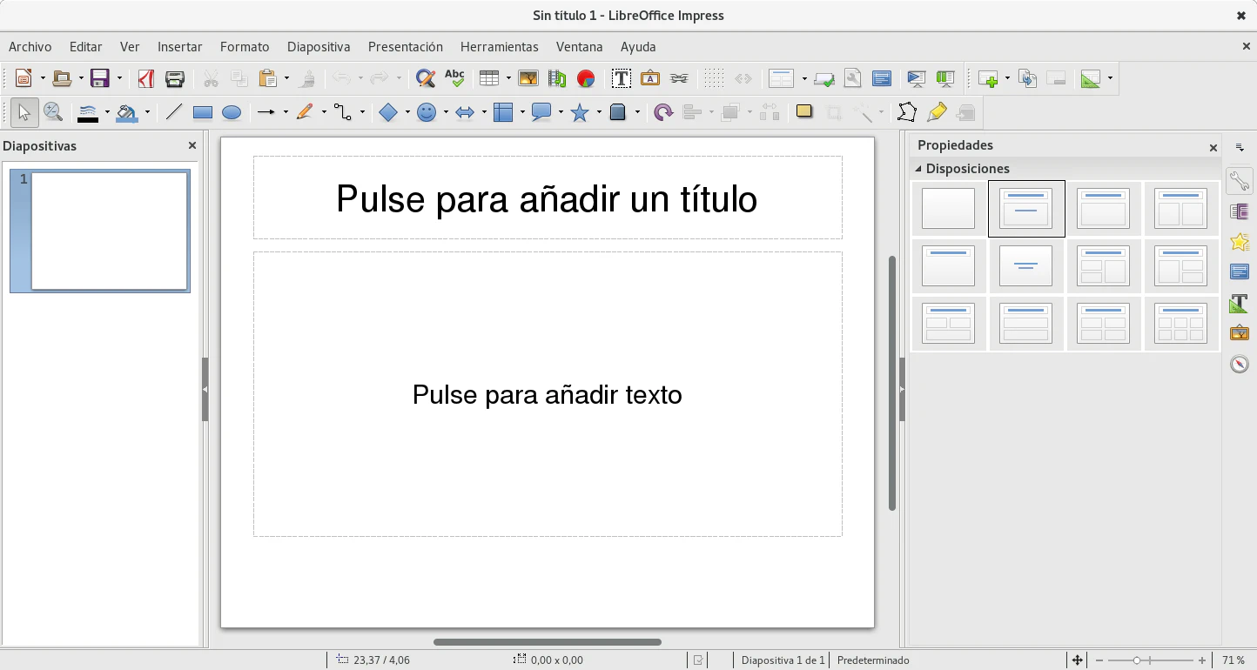Viewport: 1257px width, 670px height.
Task: Export directly as PDF from toolbar
Action: tap(145, 79)
